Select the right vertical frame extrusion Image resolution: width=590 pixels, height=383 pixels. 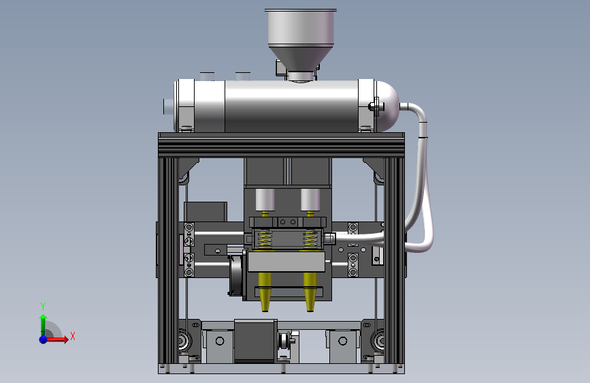click(x=394, y=260)
